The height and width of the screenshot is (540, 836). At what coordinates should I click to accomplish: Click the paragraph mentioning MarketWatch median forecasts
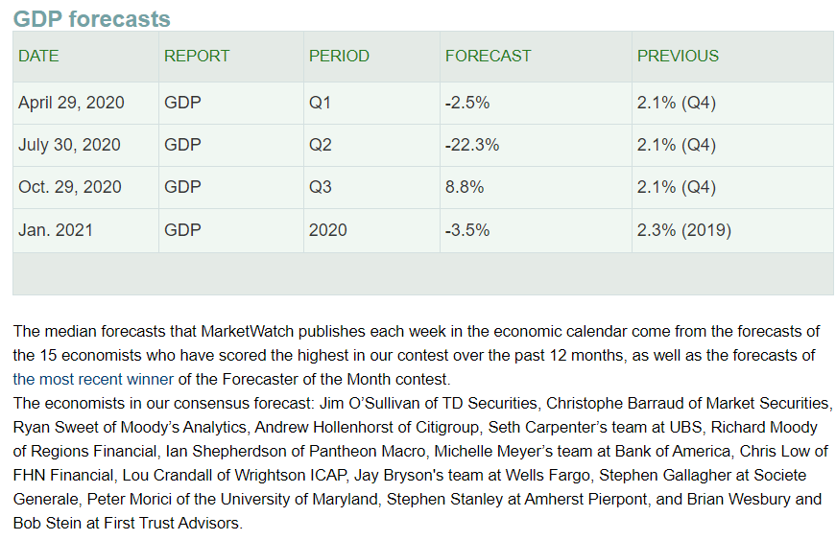[416, 355]
